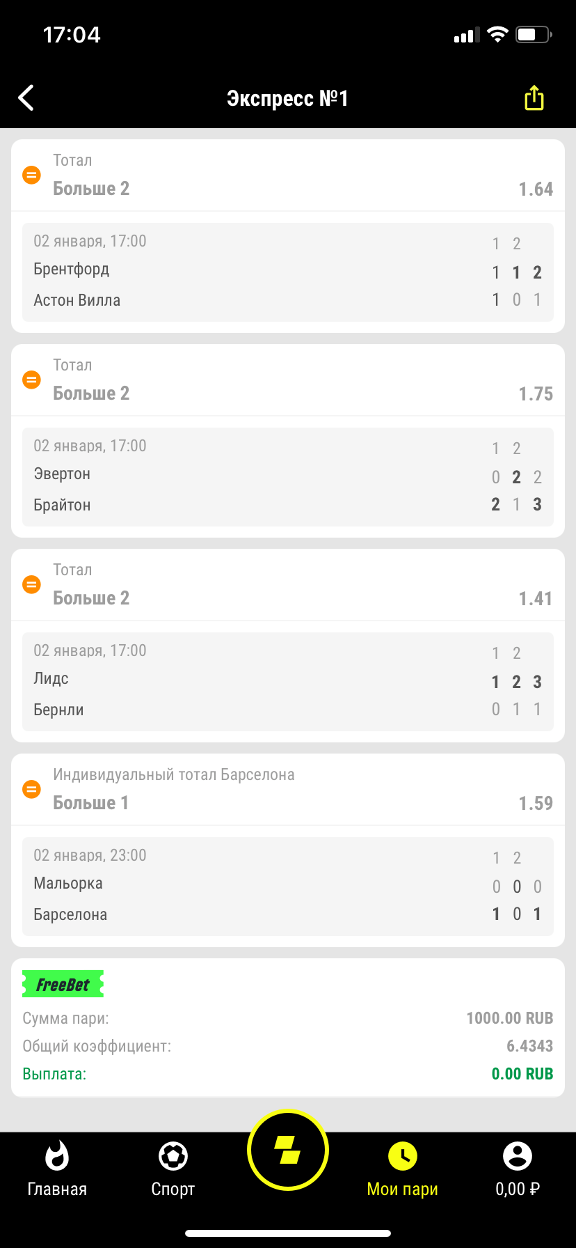Viewport: 576px width, 1248px height.
Task: Open Мои пари clock tab
Action: (402, 1169)
